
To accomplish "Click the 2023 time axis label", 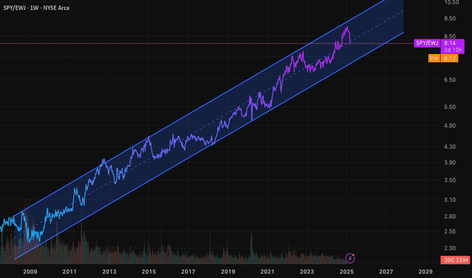I will (307, 272).
